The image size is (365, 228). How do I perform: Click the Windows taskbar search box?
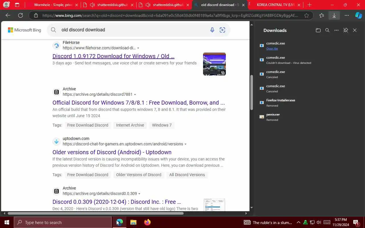tap(63, 222)
